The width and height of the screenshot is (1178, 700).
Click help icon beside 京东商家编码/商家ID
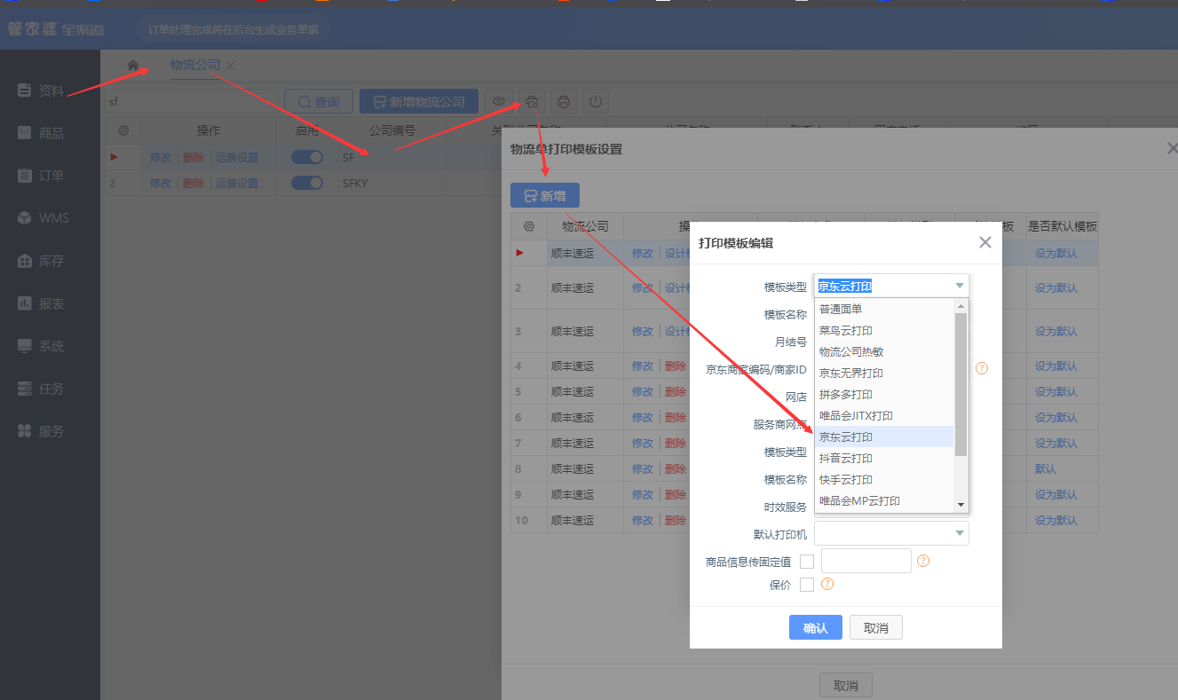click(x=982, y=368)
